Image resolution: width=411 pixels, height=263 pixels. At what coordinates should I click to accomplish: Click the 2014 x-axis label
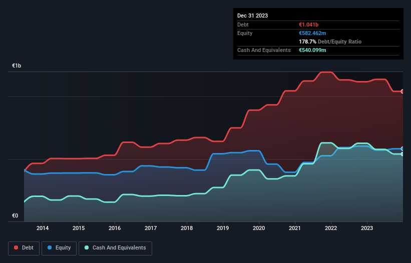tap(43, 228)
